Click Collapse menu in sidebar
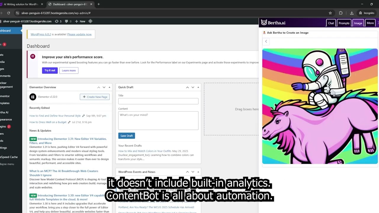This screenshot has height=213, width=379. click(x=11, y=164)
